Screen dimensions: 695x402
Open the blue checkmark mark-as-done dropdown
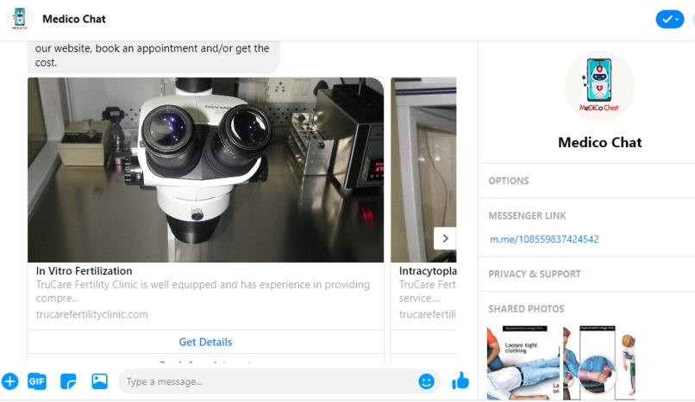[670, 19]
